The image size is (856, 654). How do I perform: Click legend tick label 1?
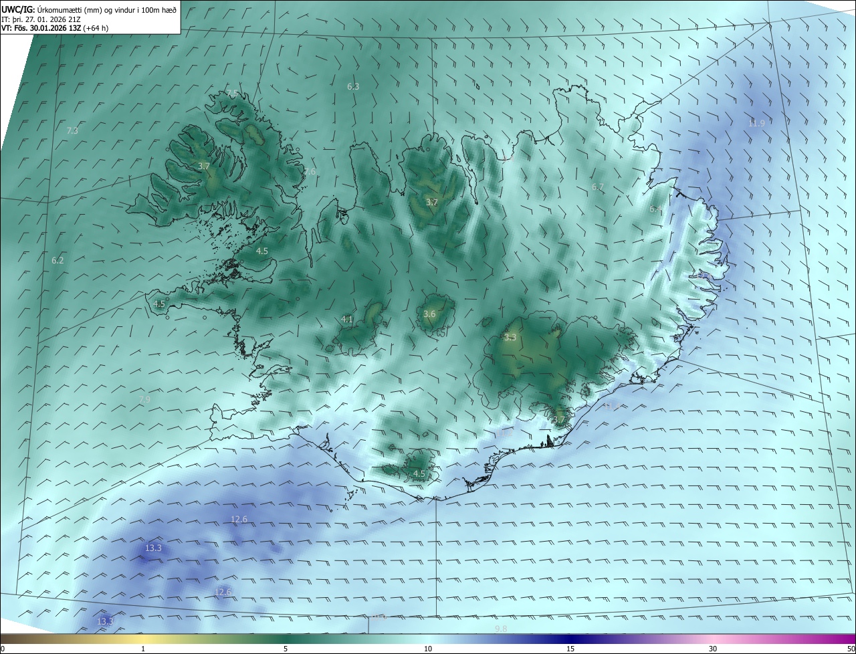click(x=143, y=649)
